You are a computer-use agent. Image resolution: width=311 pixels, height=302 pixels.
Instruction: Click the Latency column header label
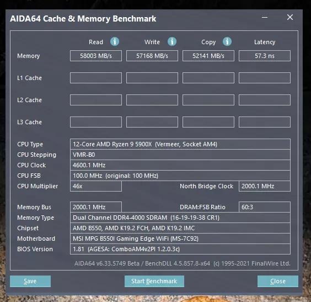tap(265, 43)
